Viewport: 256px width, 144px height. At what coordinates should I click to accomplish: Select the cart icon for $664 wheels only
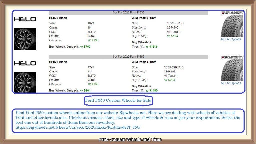coord(81,91)
